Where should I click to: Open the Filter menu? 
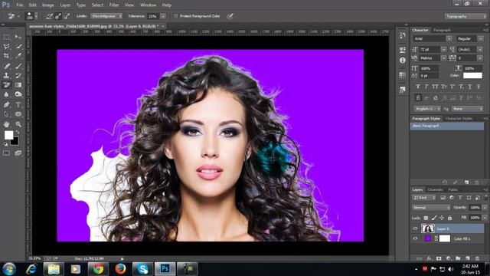(114, 5)
